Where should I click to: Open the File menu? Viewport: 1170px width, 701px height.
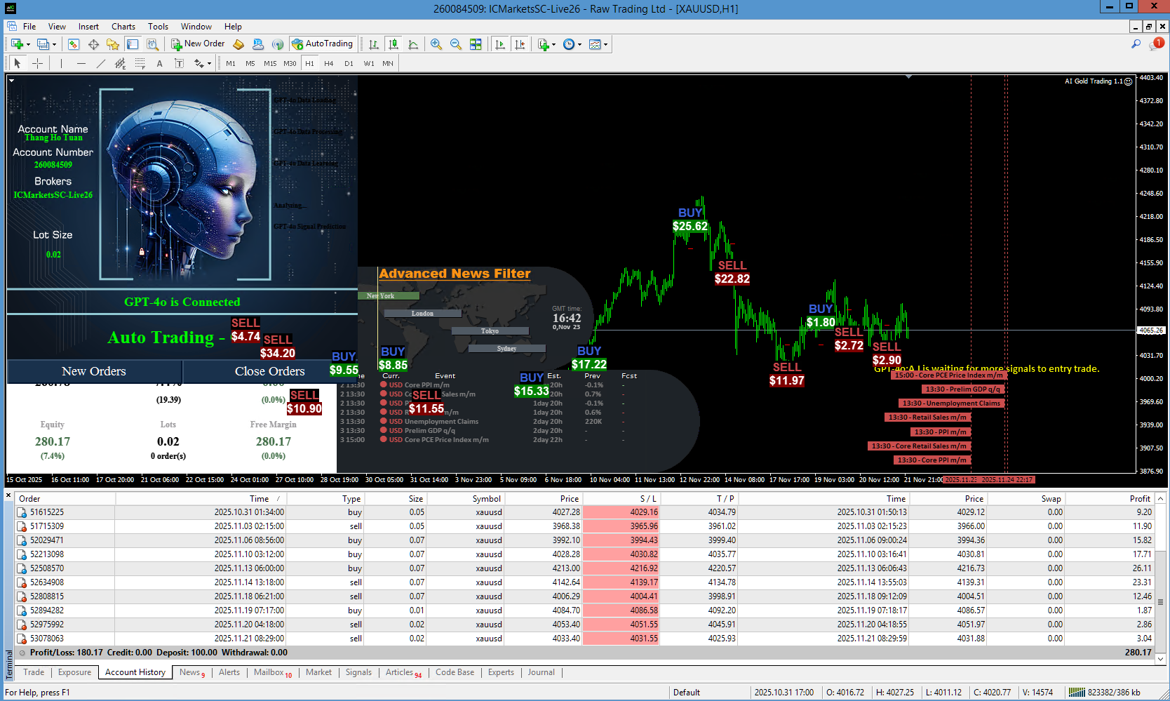(x=29, y=27)
